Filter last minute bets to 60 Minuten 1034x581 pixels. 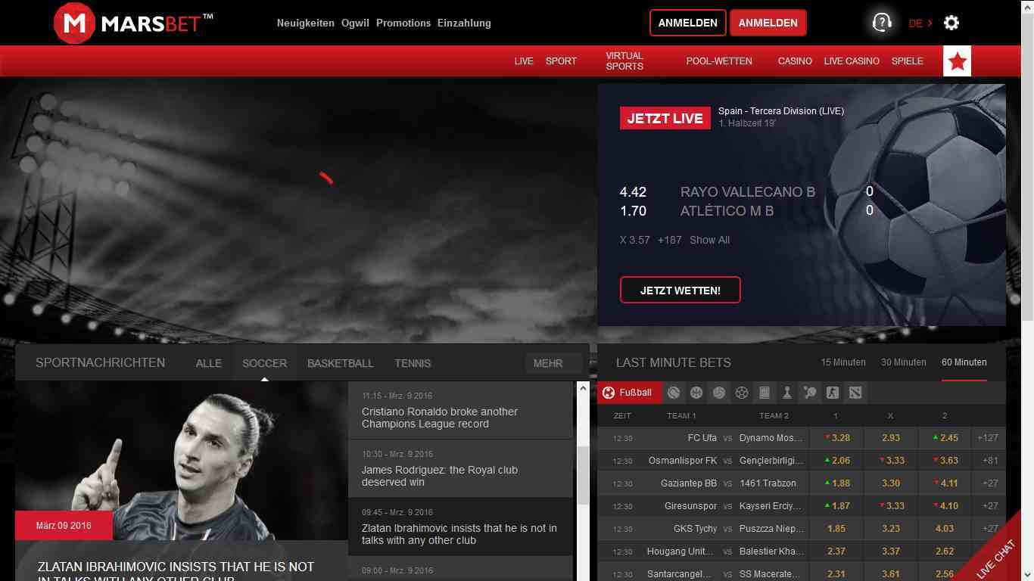964,362
